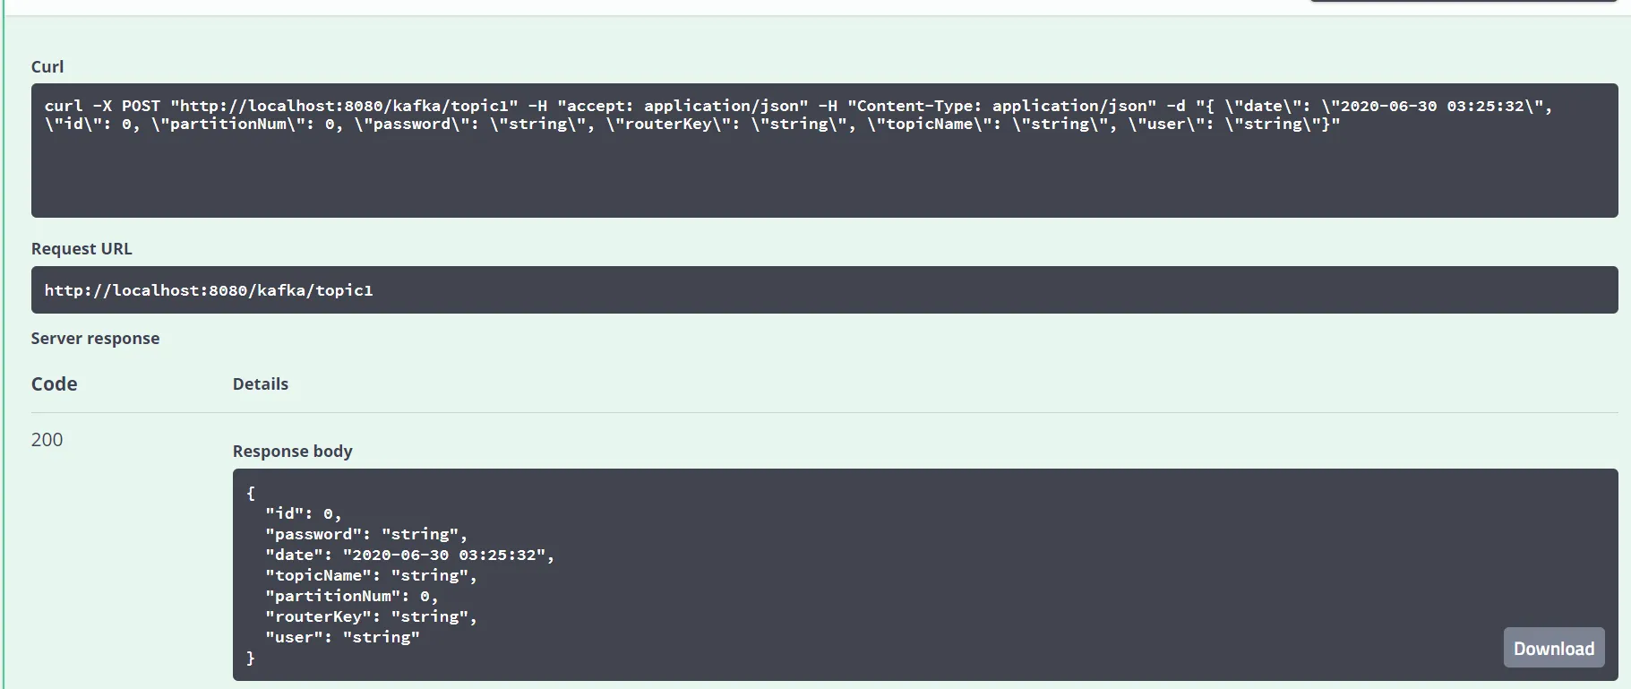Click the "user" line in response body

coord(342,638)
